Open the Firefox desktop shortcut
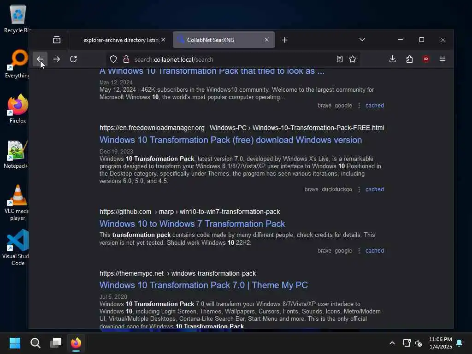The image size is (472, 354). [x=18, y=109]
